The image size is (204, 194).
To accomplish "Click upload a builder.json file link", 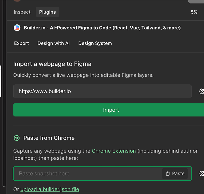I will pos(50,189).
